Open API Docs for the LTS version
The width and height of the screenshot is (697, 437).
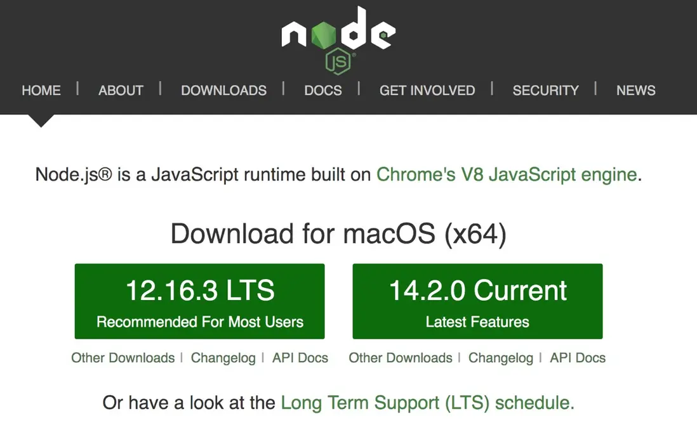pyautogui.click(x=300, y=358)
